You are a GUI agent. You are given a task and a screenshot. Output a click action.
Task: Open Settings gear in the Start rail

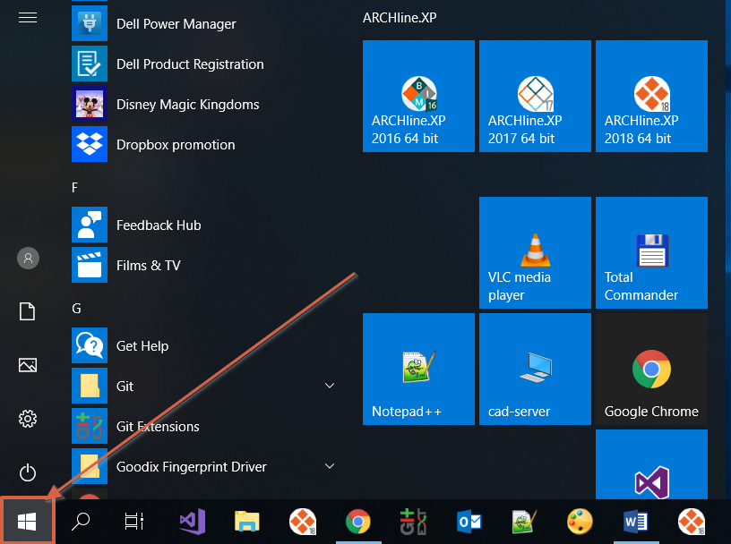tap(28, 419)
